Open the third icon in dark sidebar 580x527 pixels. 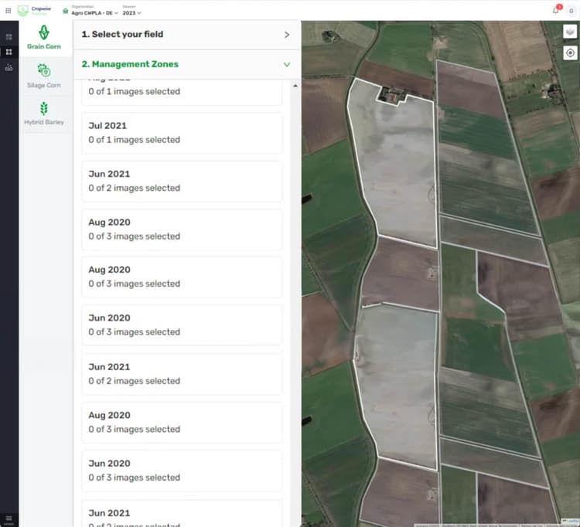[x=9, y=67]
